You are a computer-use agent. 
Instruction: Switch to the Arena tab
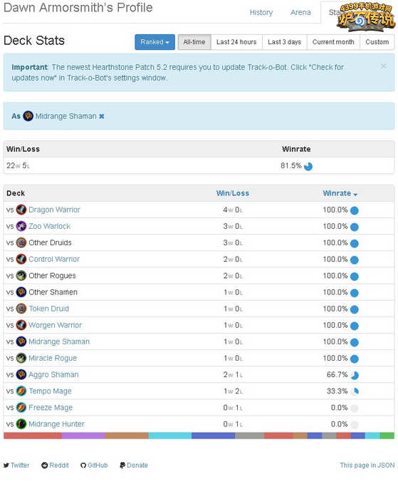click(x=300, y=12)
